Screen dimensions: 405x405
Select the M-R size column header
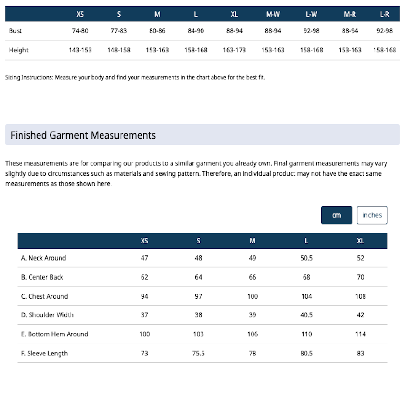[x=350, y=14]
